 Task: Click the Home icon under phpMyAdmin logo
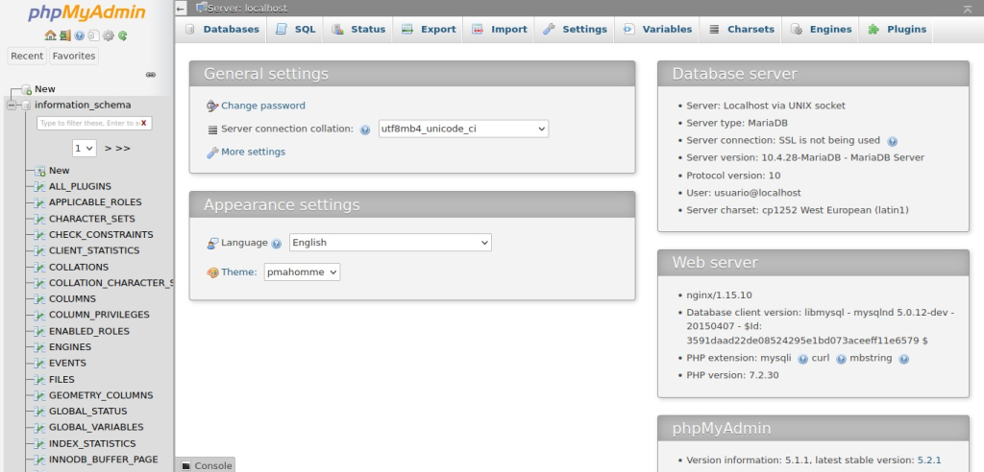[50, 35]
